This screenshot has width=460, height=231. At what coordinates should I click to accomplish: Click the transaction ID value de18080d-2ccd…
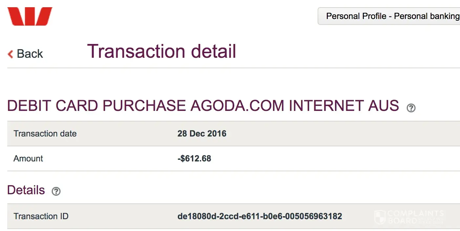(x=260, y=216)
